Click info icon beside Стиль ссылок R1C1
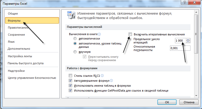The width and height of the screenshot is (202, 109). point(102,76)
